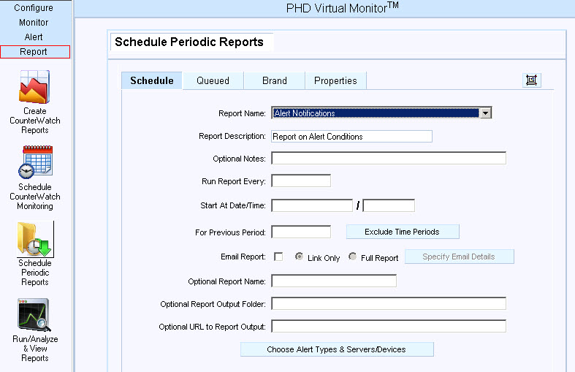Open Create CounterWatch Reports chart icon
The image size is (575, 372).
[34, 87]
